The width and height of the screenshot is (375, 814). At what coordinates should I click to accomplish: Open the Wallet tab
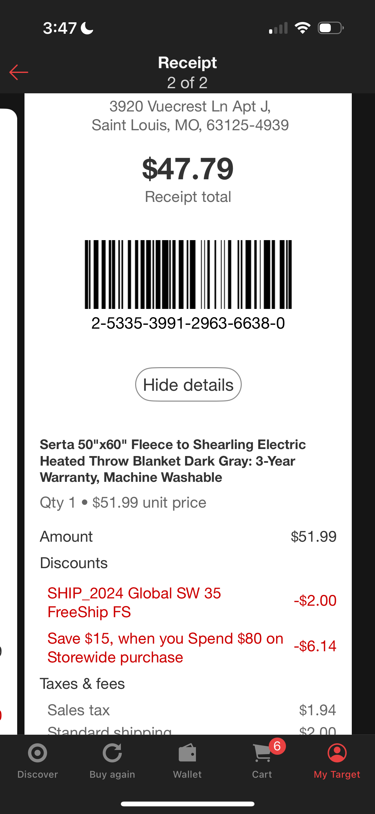coord(187,761)
